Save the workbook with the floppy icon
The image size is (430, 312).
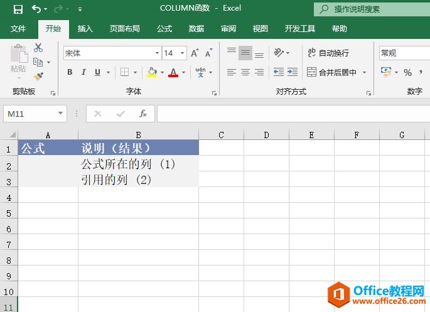coord(18,9)
